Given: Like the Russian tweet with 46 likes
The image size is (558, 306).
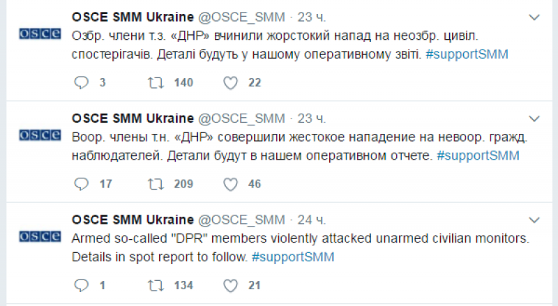Looking at the screenshot, I should click(230, 184).
